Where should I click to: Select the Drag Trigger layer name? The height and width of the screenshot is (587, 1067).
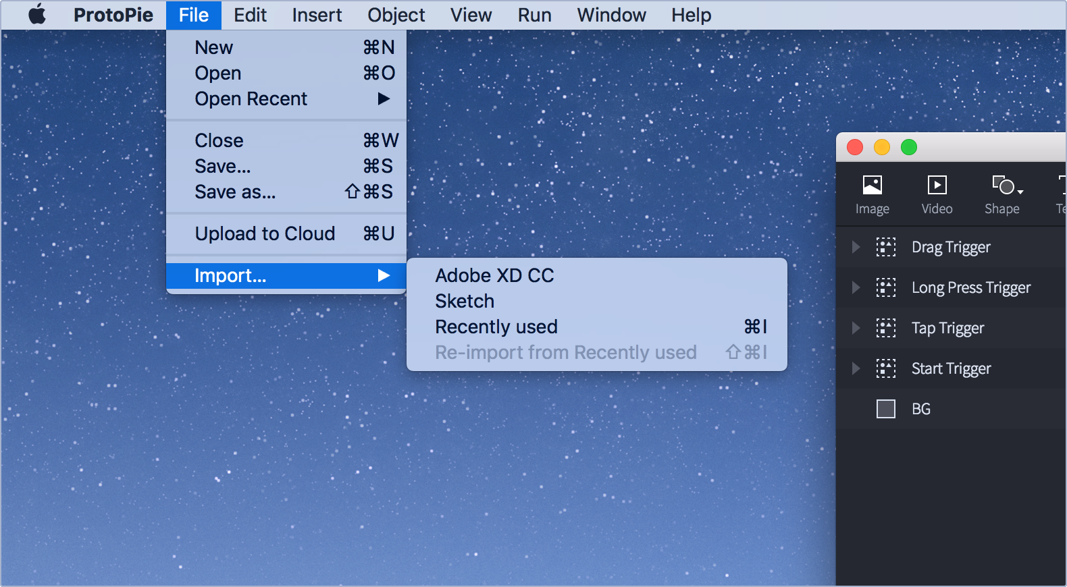coord(951,248)
